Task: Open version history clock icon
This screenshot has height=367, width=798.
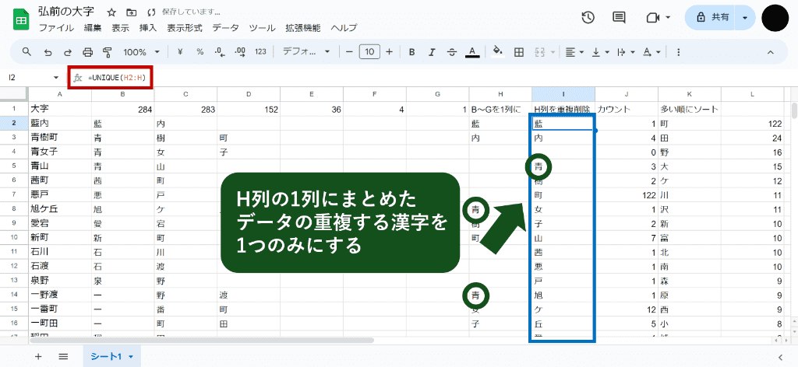Action: [588, 18]
